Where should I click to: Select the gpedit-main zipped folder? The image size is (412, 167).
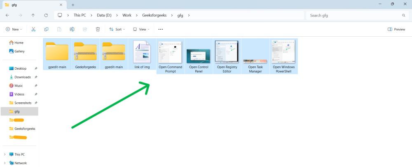click(114, 51)
